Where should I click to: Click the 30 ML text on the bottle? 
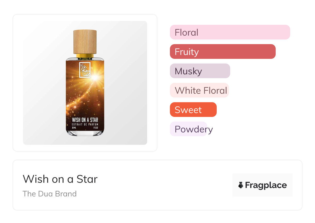(x=74, y=128)
